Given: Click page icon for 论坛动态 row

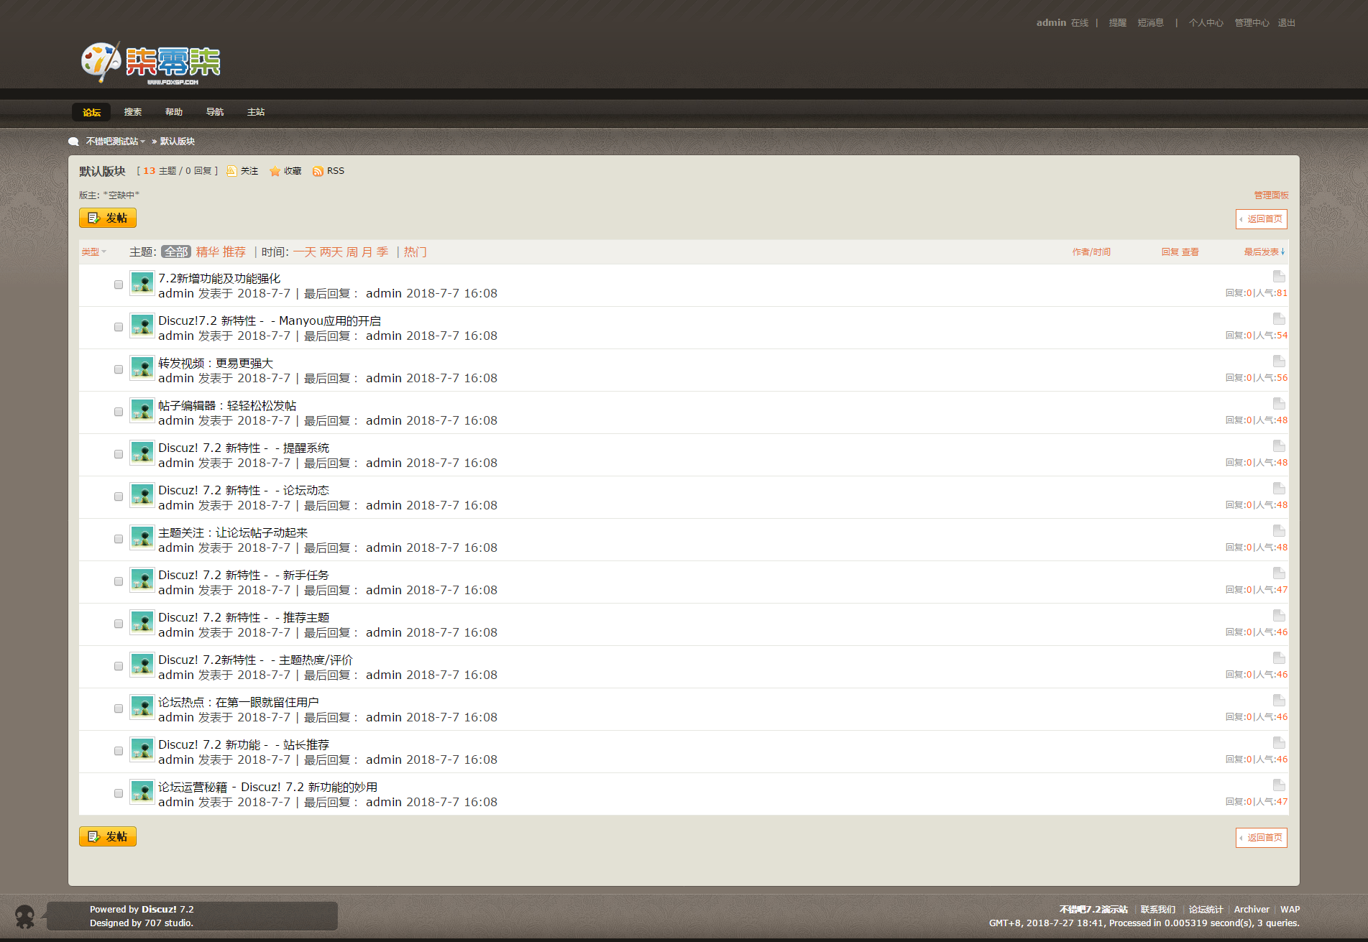Looking at the screenshot, I should click(1279, 489).
